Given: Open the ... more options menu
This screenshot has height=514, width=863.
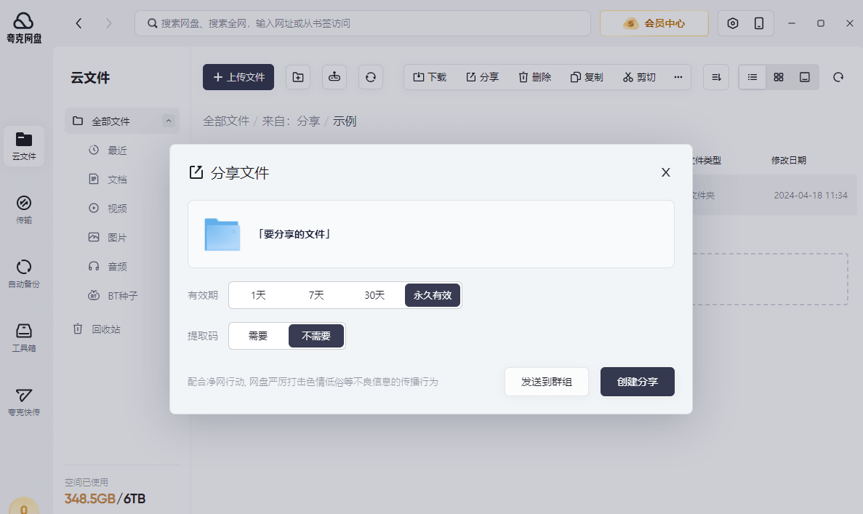Looking at the screenshot, I should tap(678, 77).
